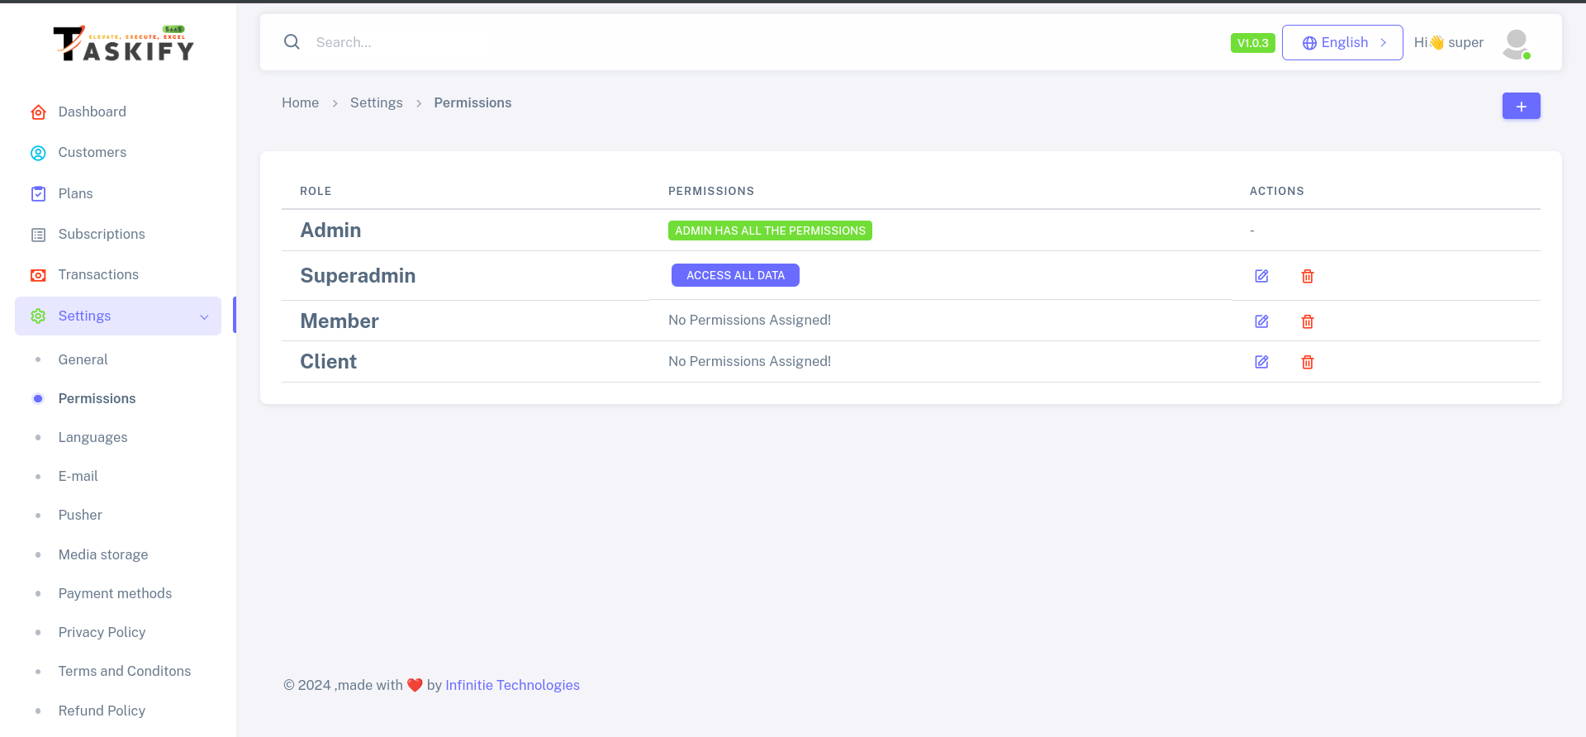
Task: Click the plus button to add role
Action: [x=1521, y=106]
